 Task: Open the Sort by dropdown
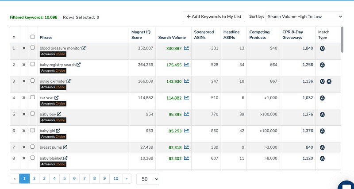[304, 17]
